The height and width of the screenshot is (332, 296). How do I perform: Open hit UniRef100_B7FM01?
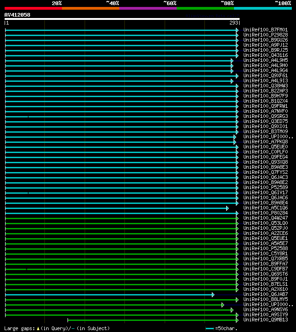tap(265, 30)
